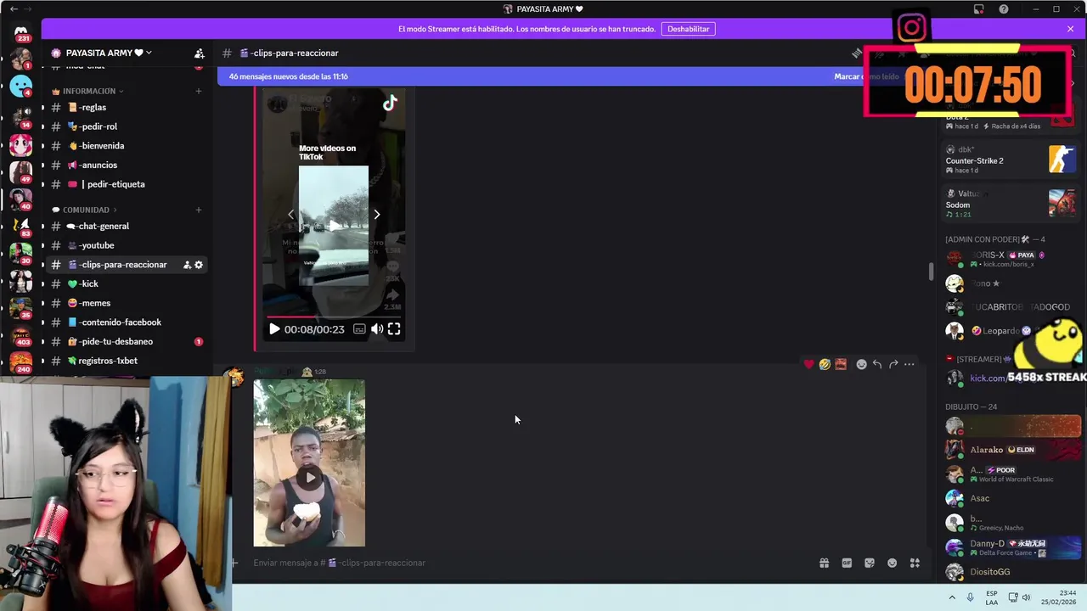Add a channel to COMUNIDAD with plus icon

click(199, 210)
